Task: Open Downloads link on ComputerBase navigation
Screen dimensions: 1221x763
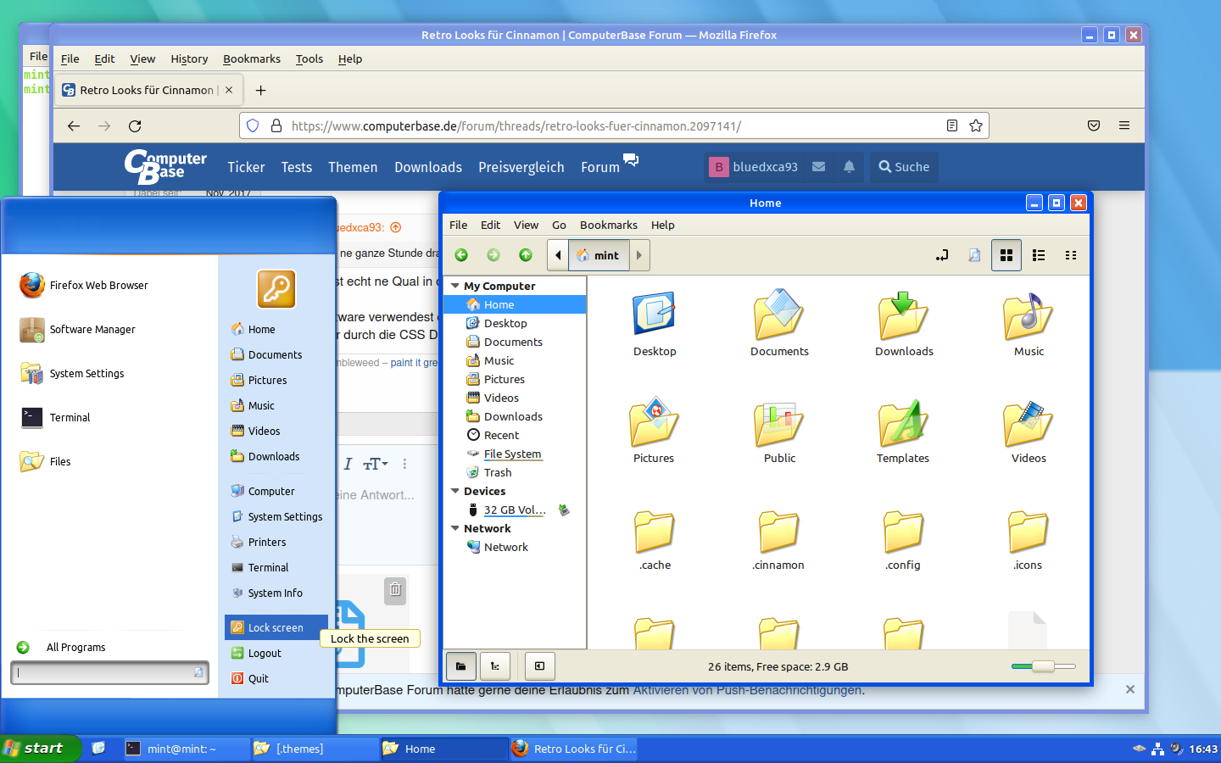Action: click(x=428, y=167)
